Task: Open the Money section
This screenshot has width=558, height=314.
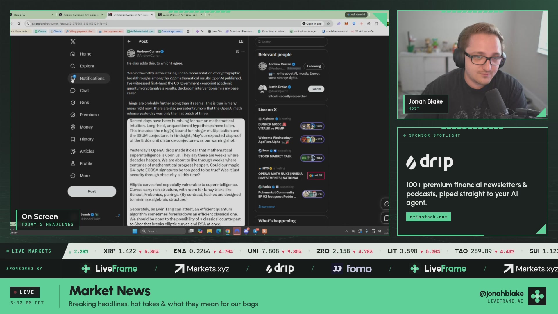Action: pyautogui.click(x=82, y=127)
